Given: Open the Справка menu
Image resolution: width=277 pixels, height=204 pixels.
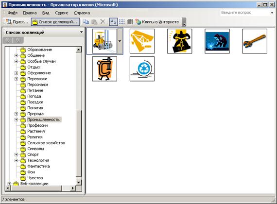Looking at the screenshot, I should click(x=82, y=13).
